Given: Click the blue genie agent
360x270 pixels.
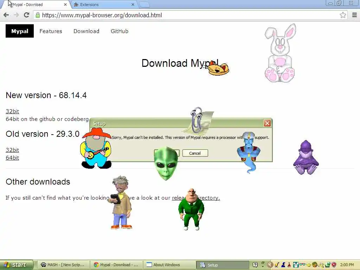Looking at the screenshot, I should [249, 152].
